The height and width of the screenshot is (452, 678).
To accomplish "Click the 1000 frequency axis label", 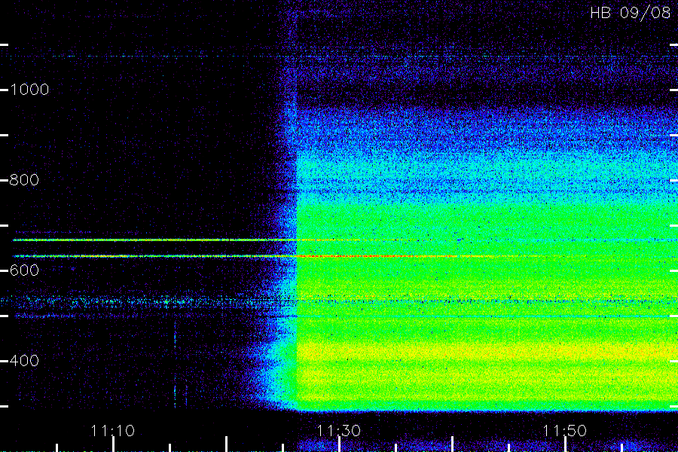I will (29, 90).
